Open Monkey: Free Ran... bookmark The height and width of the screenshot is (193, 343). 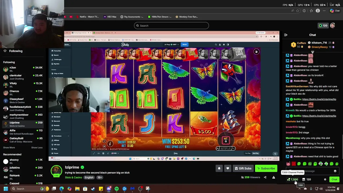pos(187,17)
